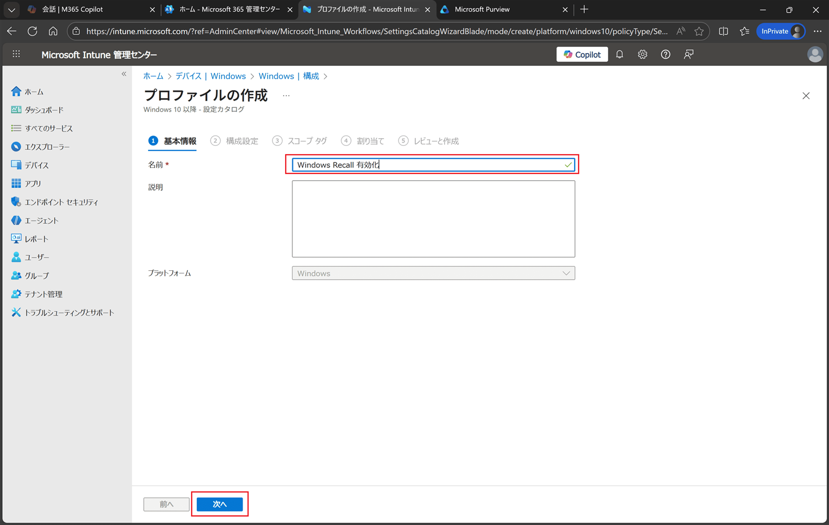829x525 pixels.
Task: Collapse the left navigation sidebar
Action: coord(124,73)
